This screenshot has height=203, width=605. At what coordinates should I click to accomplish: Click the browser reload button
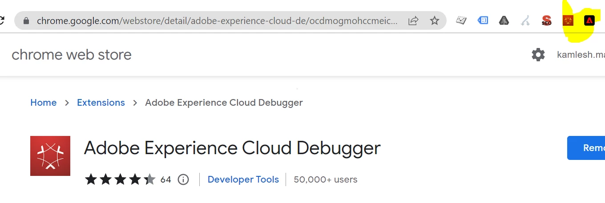2,20
